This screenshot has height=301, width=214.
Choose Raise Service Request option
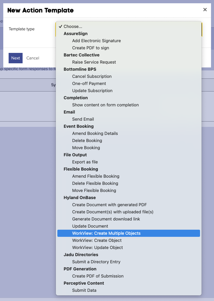[x=129, y=62]
